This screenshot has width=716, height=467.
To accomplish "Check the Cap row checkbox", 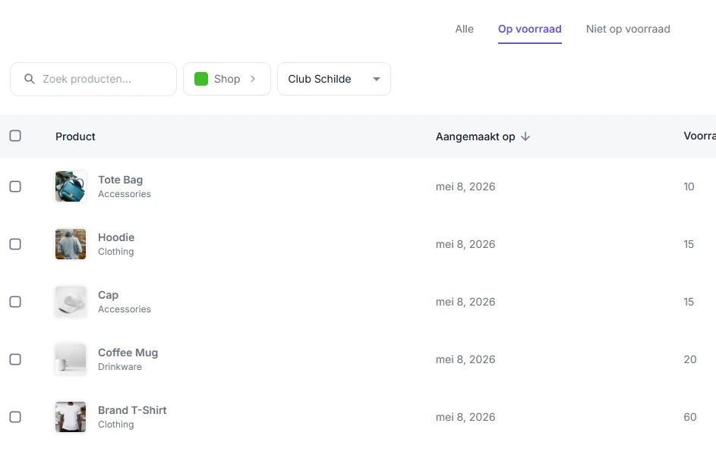I will click(15, 302).
